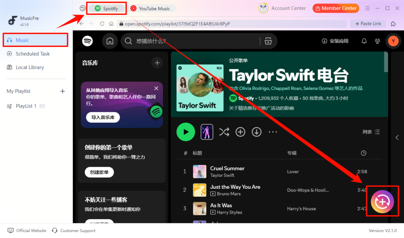The height and width of the screenshot is (238, 404).
Task: Click the browser home icon
Action: tap(111, 24)
